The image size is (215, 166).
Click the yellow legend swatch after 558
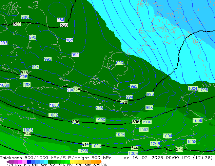[72, 162]
